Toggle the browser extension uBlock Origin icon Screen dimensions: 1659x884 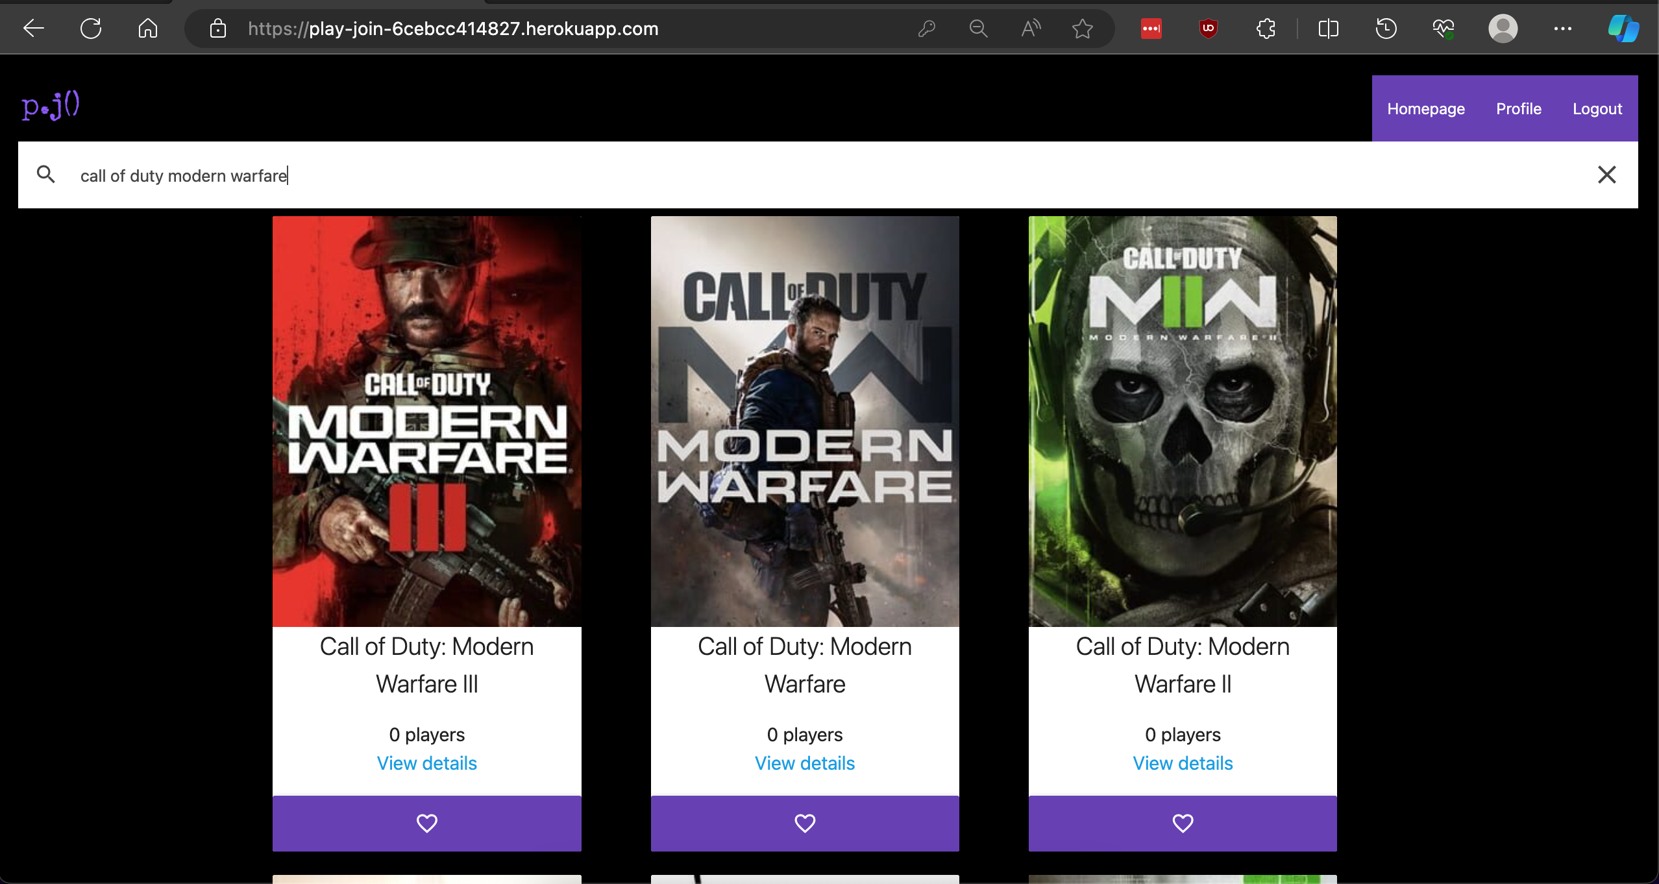click(x=1207, y=29)
